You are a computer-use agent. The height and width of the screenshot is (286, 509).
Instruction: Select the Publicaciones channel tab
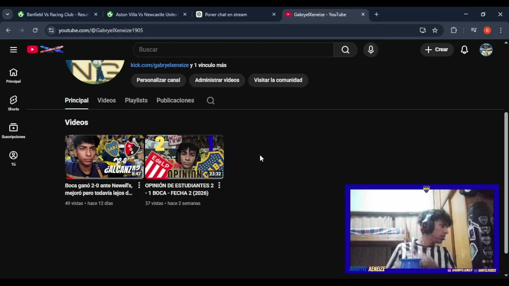pyautogui.click(x=175, y=100)
